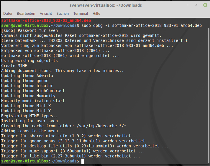
Task: Click the 'Trigger für libc-bin' output line
Action: click(x=71, y=156)
